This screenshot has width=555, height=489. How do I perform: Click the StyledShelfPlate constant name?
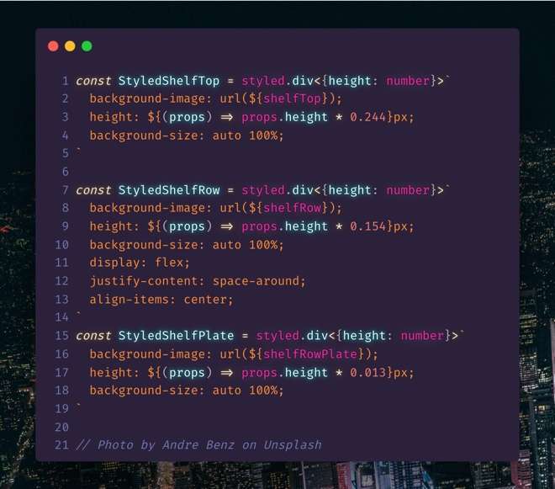pos(176,335)
